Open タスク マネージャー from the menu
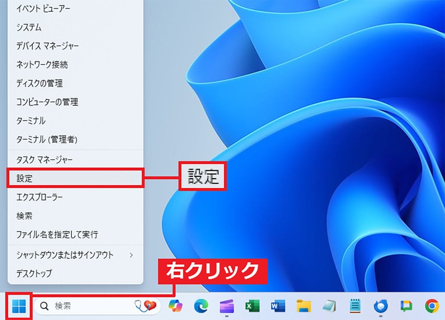445x320 pixels. tap(74, 159)
